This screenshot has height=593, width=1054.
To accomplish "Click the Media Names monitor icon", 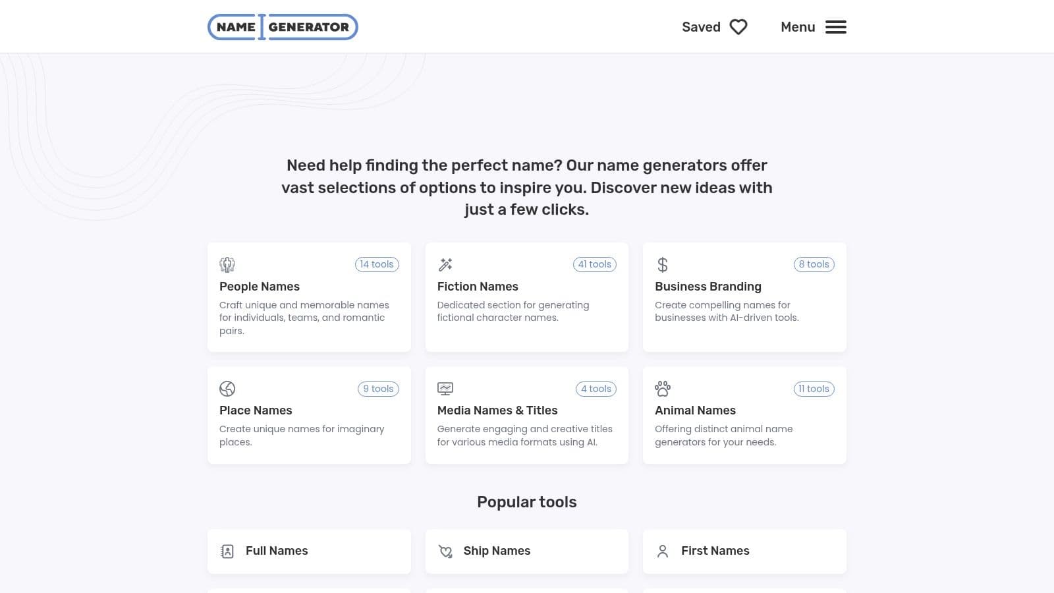I will pyautogui.click(x=445, y=389).
